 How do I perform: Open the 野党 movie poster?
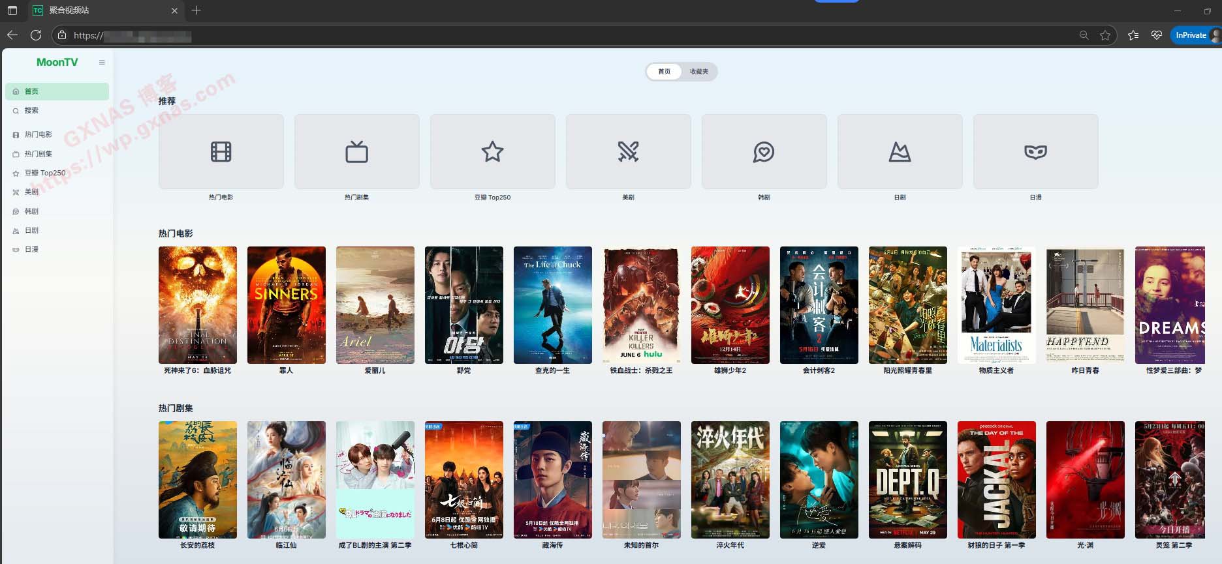tap(464, 305)
